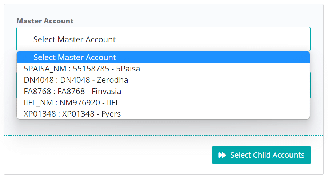The width and height of the screenshot is (328, 179).
Task: Select the FA8768 - Finvasia account
Action: [163, 91]
